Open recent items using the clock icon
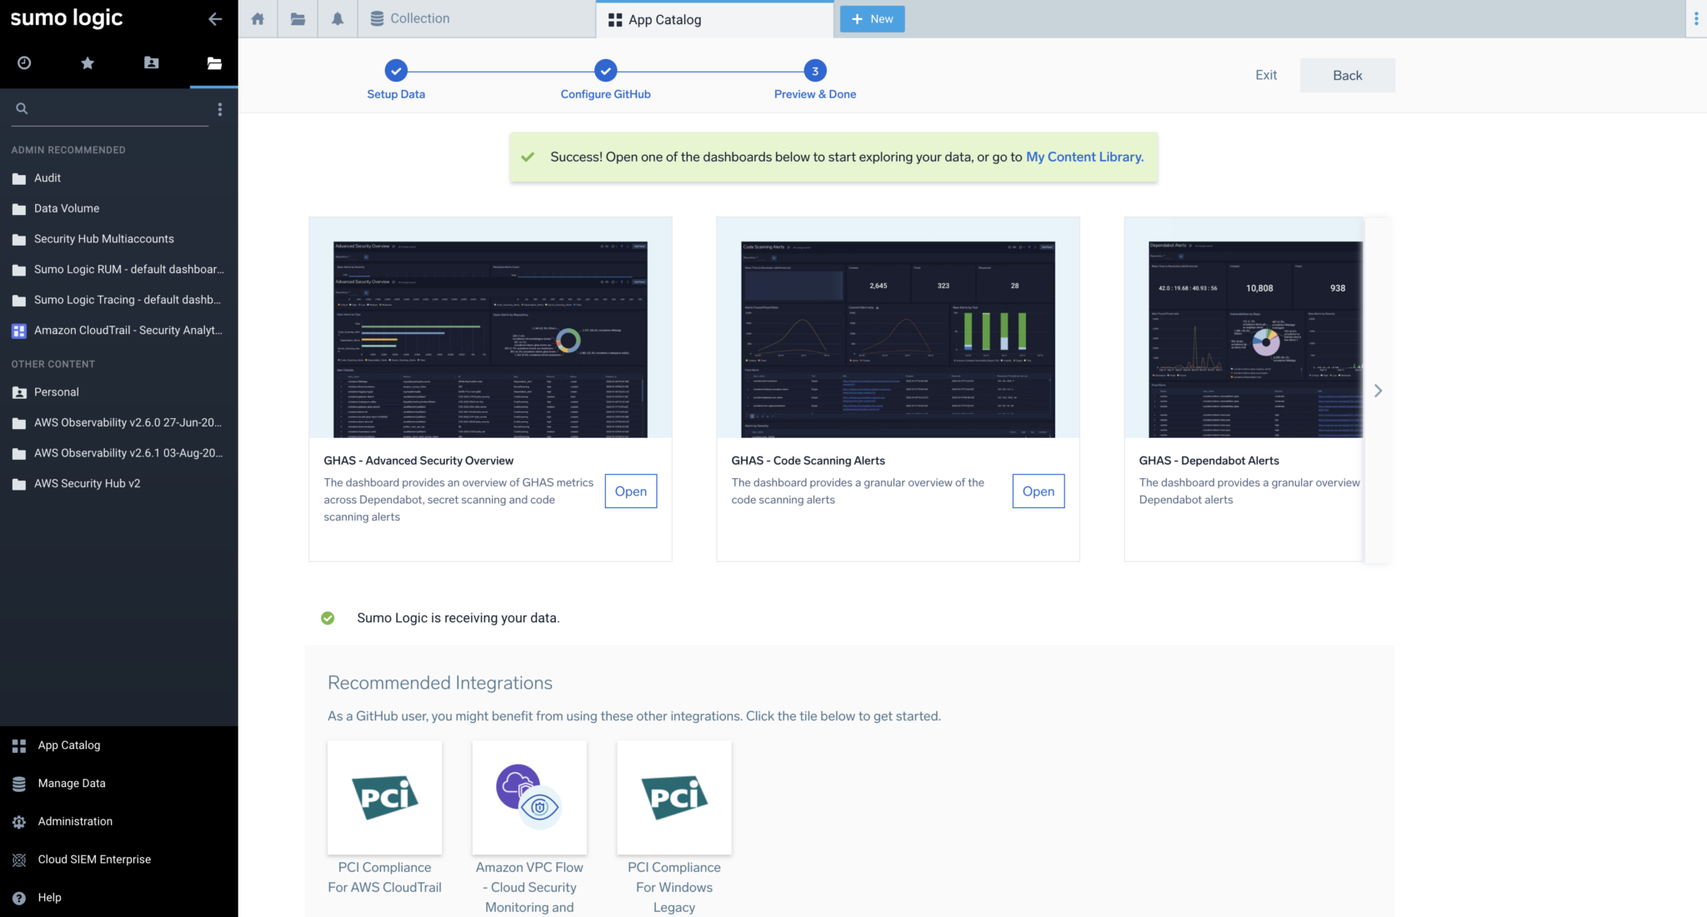The image size is (1707, 917). [x=23, y=62]
